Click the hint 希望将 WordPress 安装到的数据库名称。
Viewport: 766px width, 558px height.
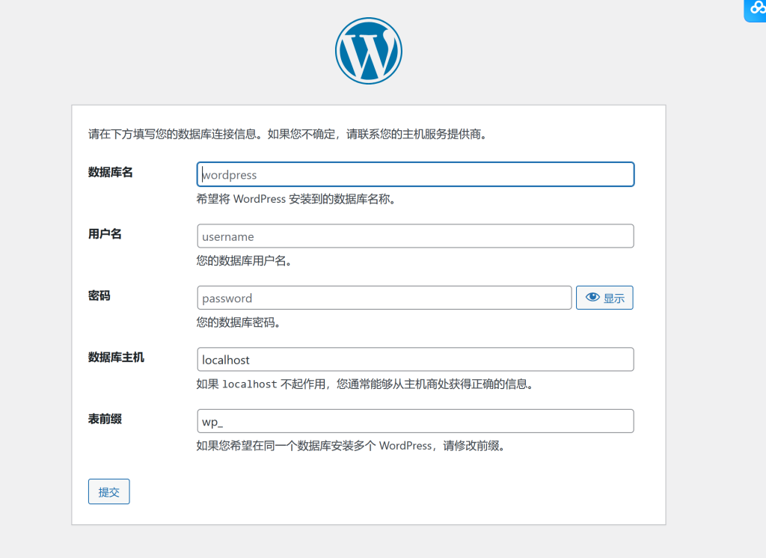[x=296, y=199]
